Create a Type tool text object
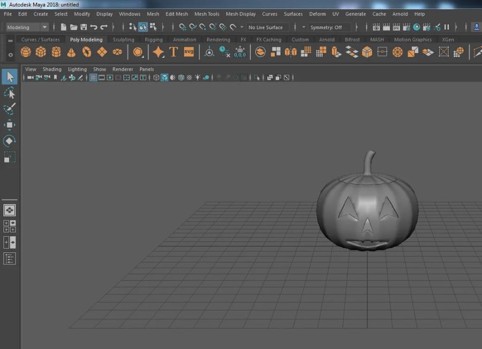Image resolution: width=482 pixels, height=349 pixels. (x=174, y=52)
